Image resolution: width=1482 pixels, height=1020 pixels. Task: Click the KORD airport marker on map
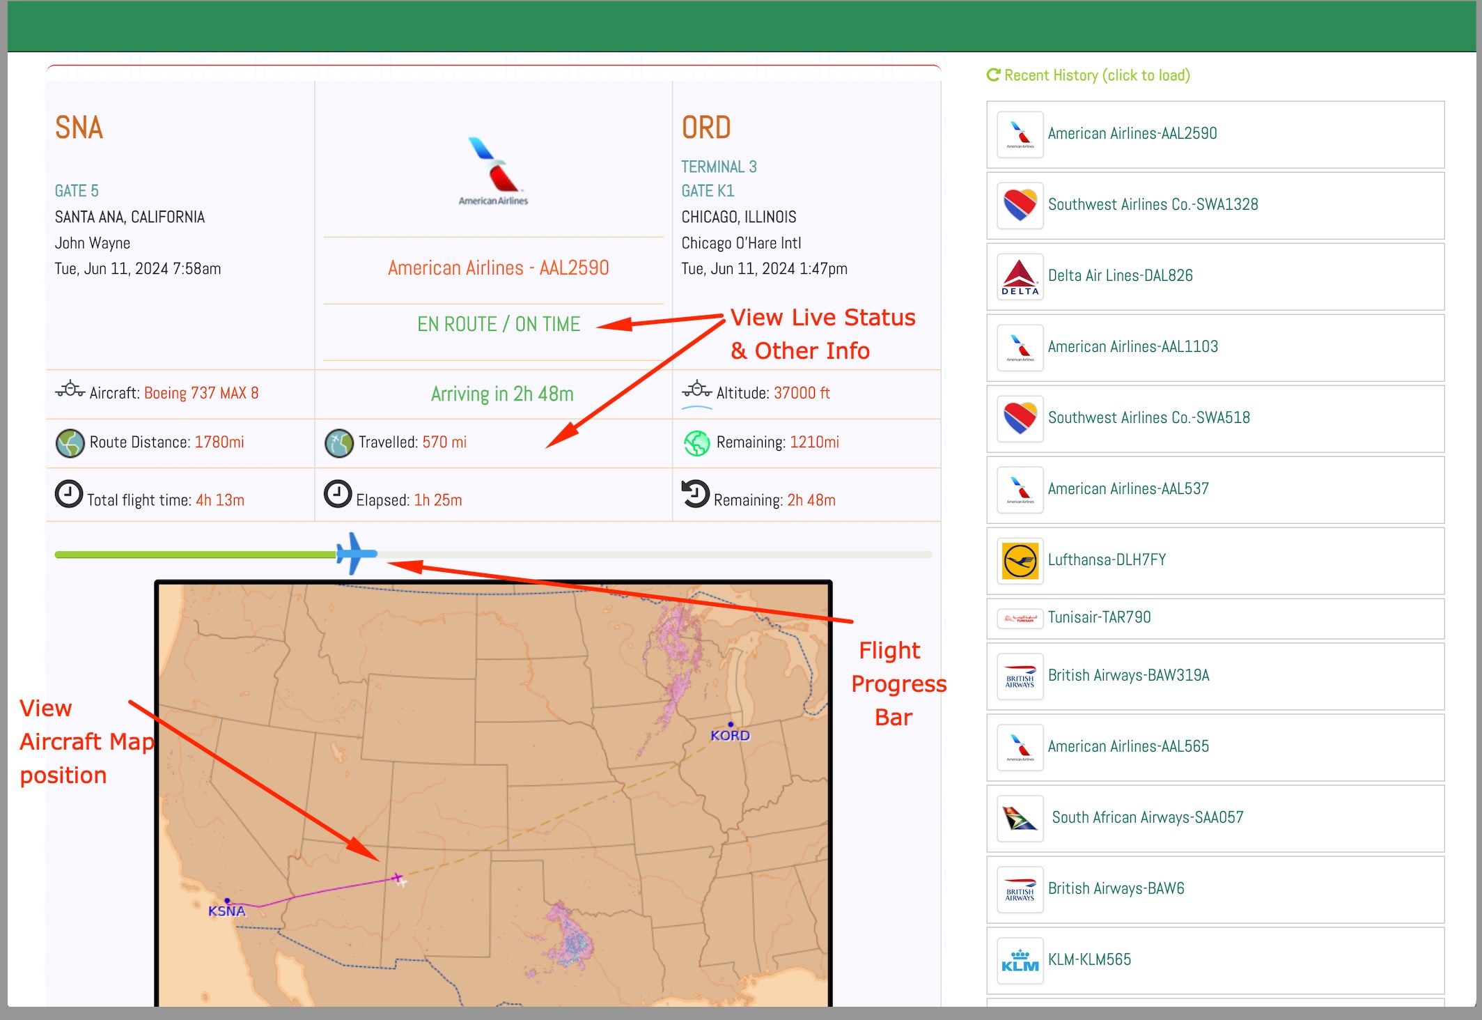tap(730, 725)
